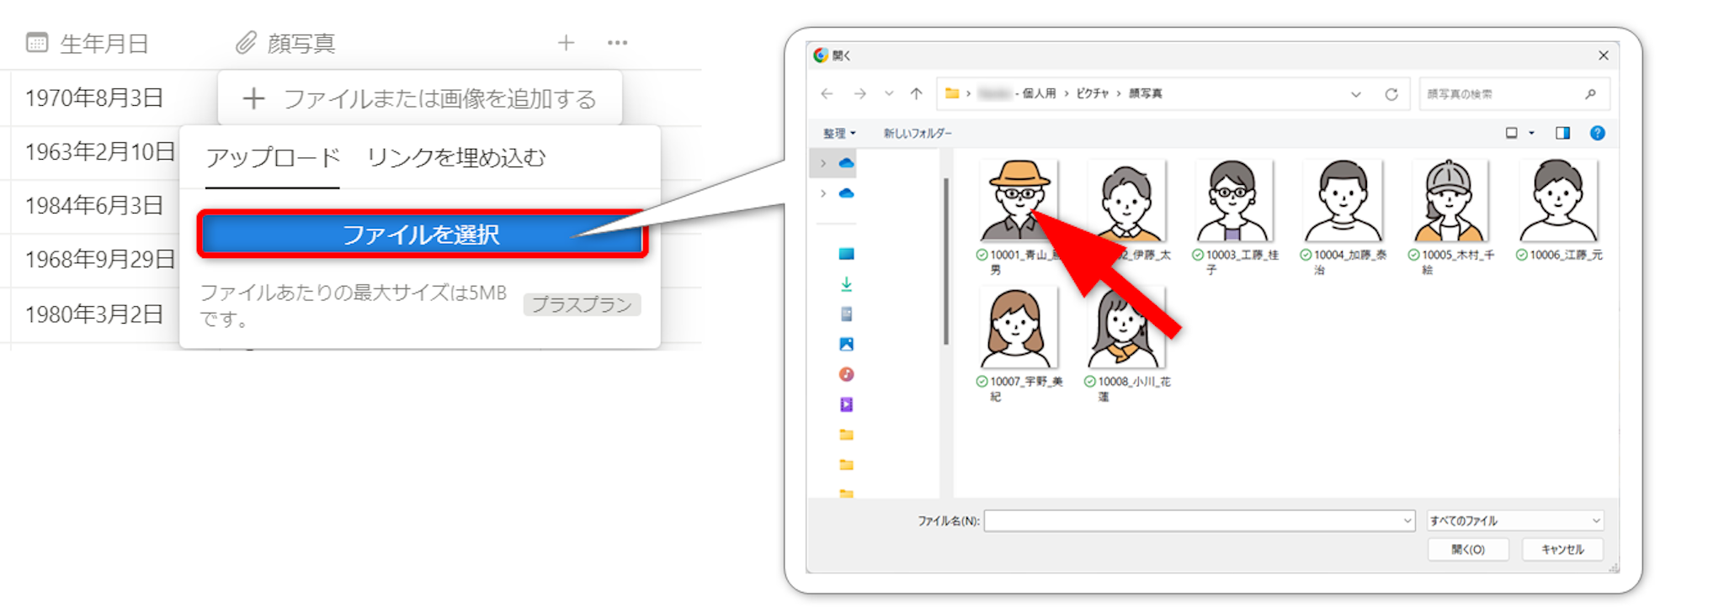The width and height of the screenshot is (1724, 607).
Task: Click the 1970年8月3日 date cell
Action: (x=94, y=98)
